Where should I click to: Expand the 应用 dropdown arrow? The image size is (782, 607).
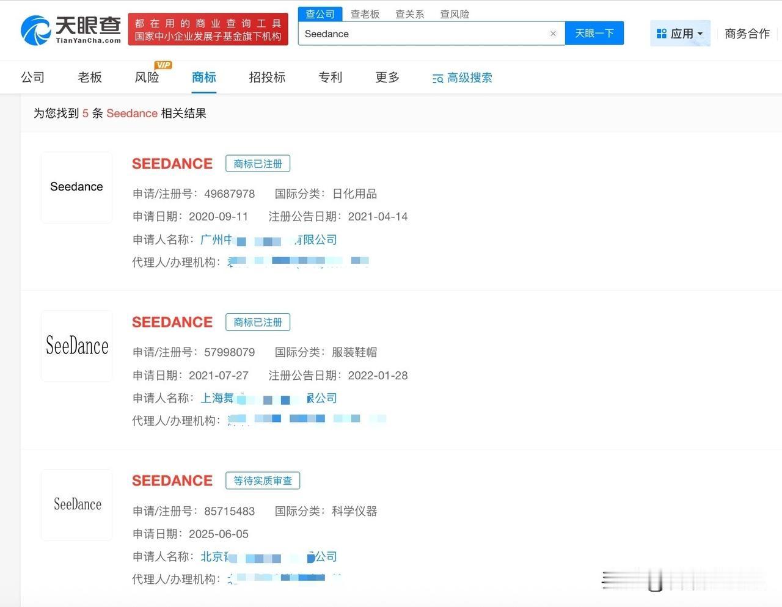coord(700,34)
